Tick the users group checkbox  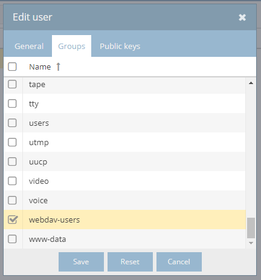click(12, 123)
